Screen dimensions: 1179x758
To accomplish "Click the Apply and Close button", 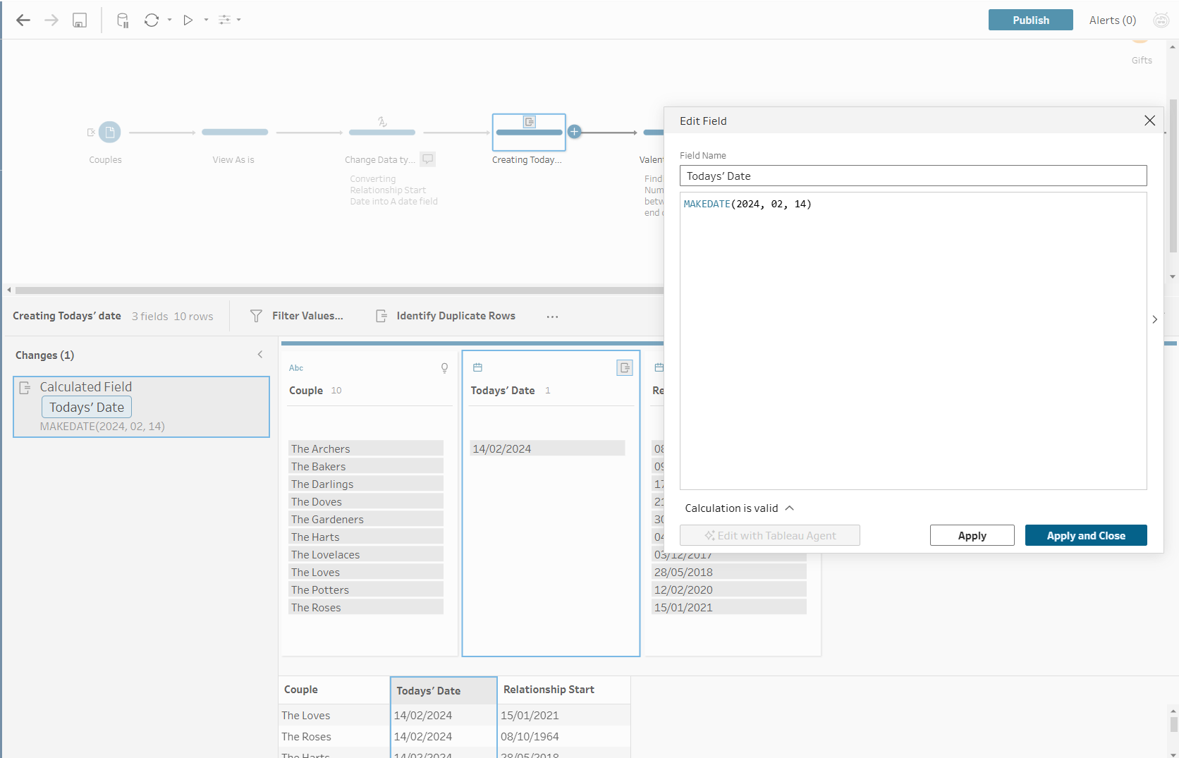I will 1085,535.
